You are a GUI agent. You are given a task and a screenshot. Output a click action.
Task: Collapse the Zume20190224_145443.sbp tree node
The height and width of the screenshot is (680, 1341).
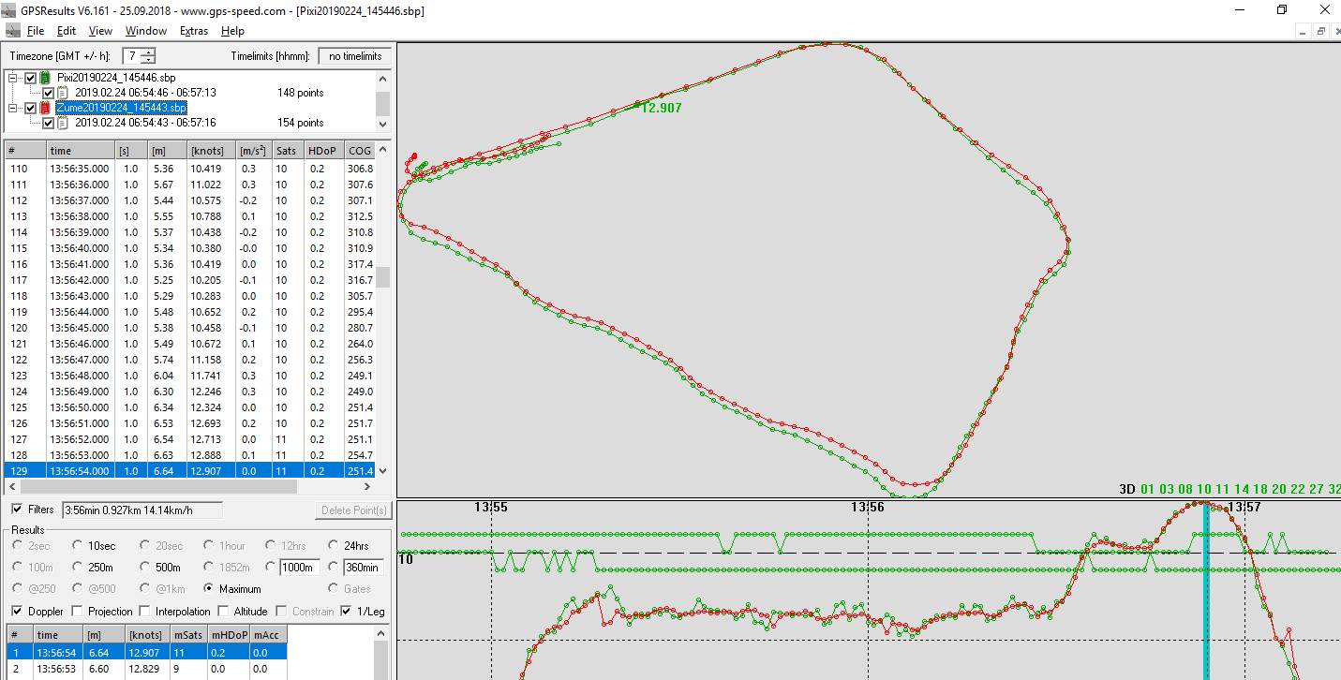pyautogui.click(x=13, y=108)
